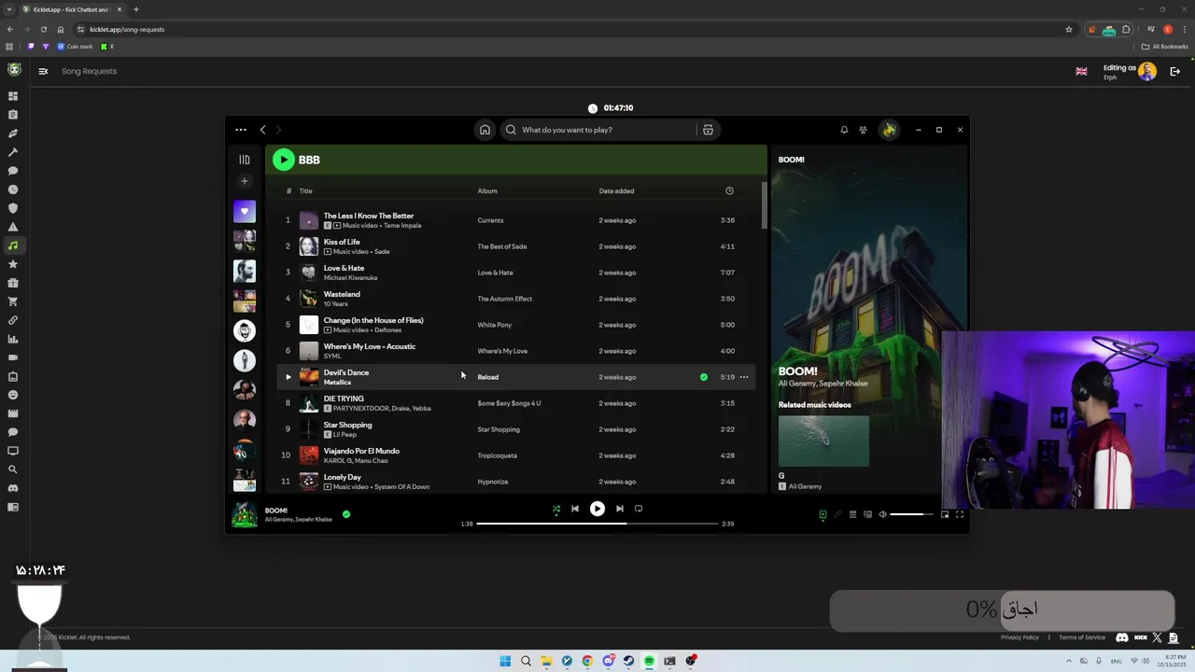1195x672 pixels.
Task: Open Kicklet warning triangle icon
Action: coord(13,227)
